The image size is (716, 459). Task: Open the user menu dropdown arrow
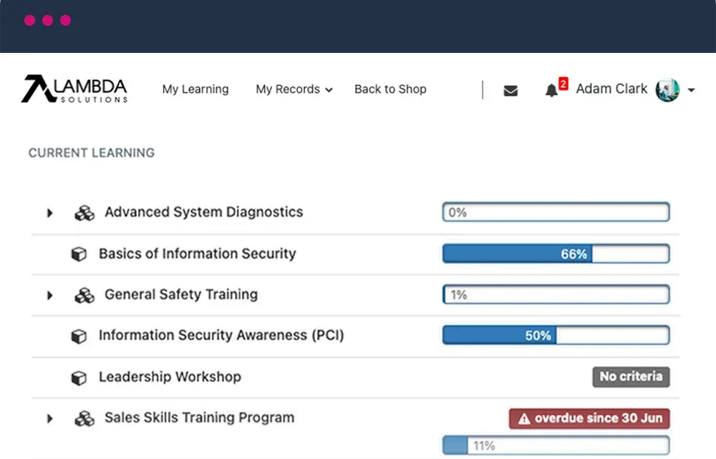click(692, 90)
